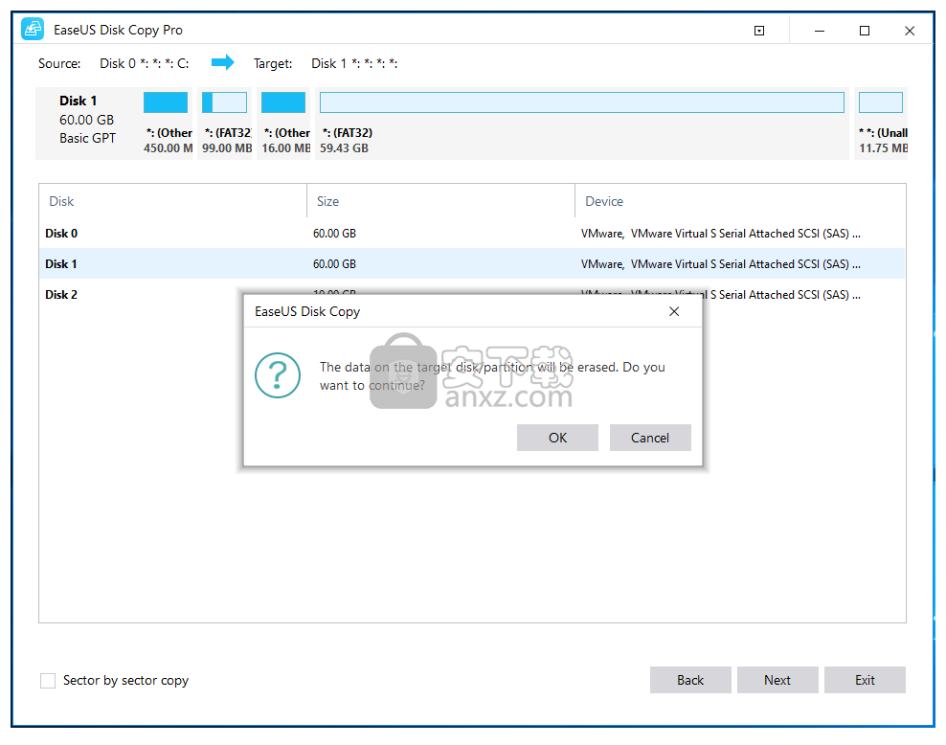Select the Disk 0 row
The width and height of the screenshot is (946, 745).
coord(472,234)
